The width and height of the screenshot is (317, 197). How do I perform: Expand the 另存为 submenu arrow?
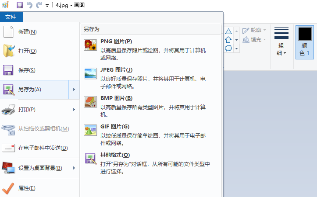coord(74,90)
